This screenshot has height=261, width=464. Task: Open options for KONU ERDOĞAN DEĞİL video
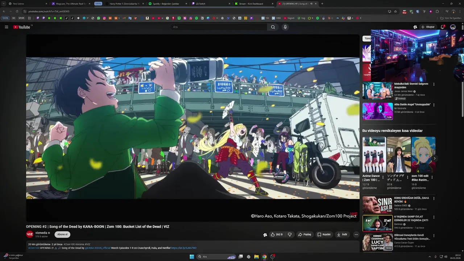[x=434, y=199]
